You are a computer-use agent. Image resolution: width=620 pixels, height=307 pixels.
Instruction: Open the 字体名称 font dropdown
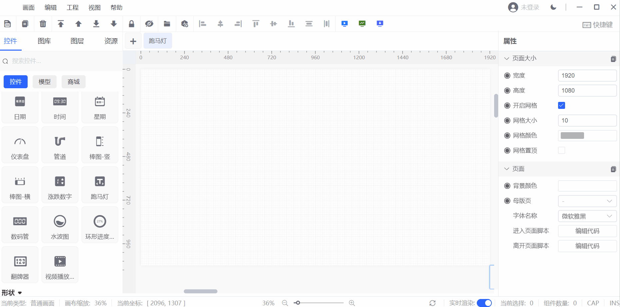pos(587,216)
